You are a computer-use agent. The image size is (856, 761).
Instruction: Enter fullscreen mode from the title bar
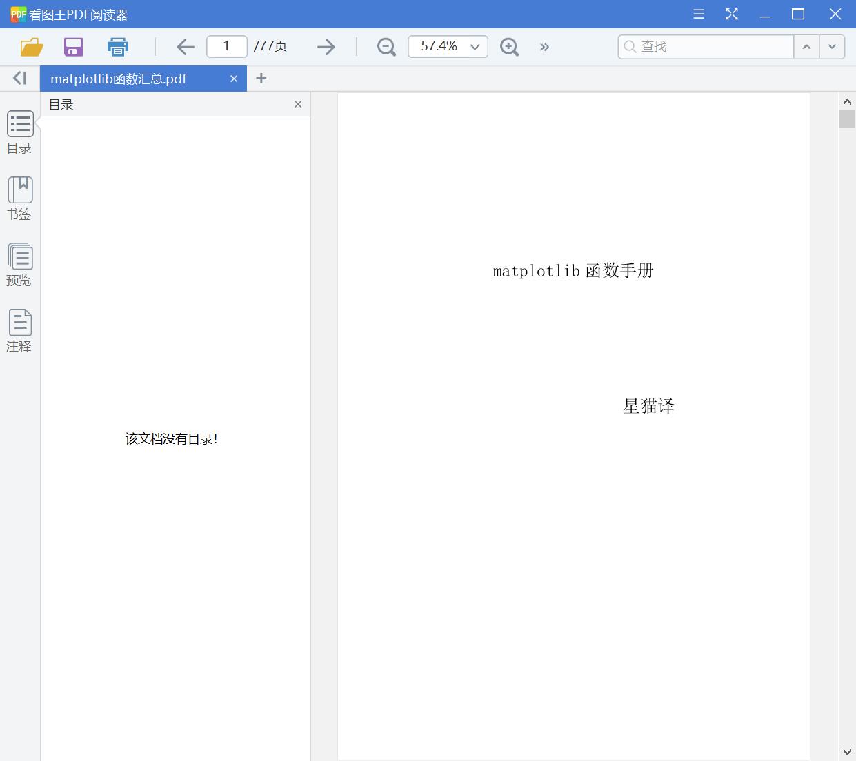731,14
